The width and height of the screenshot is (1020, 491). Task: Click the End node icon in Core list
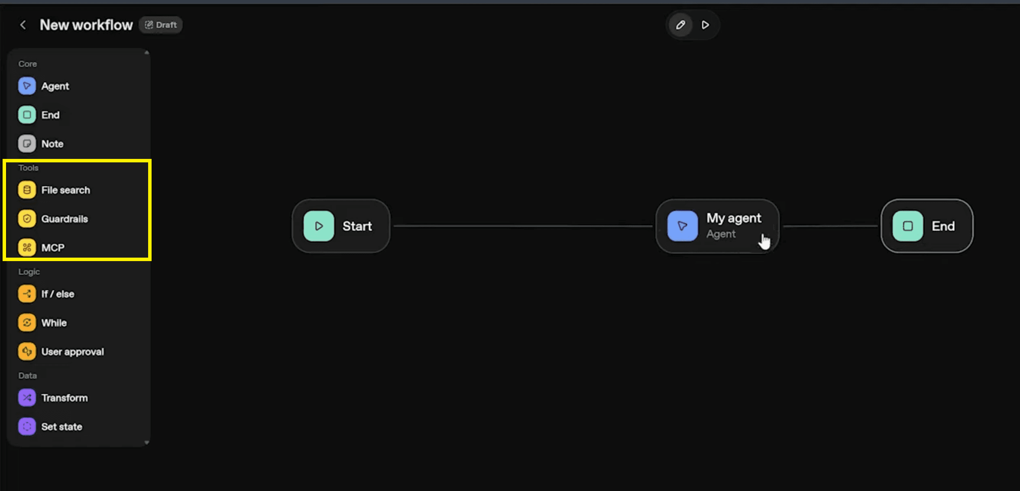pos(27,115)
